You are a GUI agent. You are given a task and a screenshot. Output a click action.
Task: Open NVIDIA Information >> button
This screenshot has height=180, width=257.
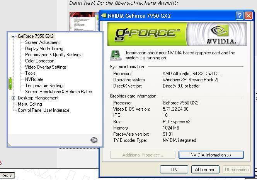(211, 155)
